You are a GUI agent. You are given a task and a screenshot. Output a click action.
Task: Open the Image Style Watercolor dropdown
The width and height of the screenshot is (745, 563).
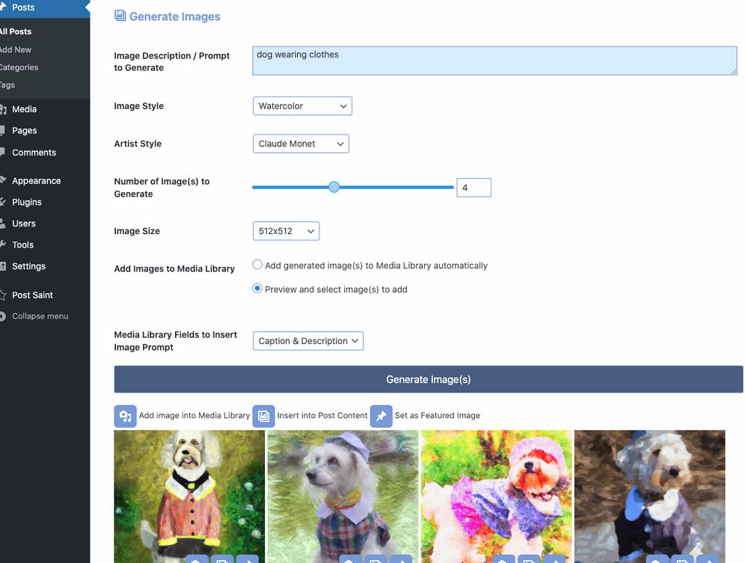[302, 106]
